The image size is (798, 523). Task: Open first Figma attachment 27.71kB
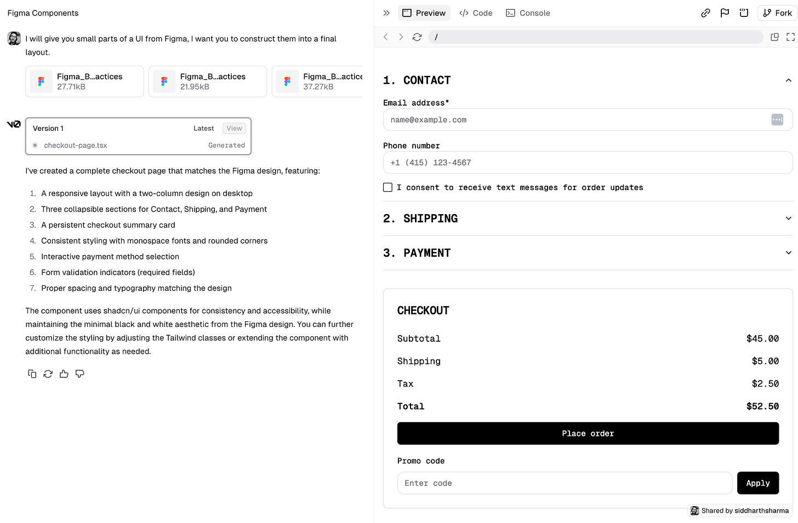click(84, 82)
